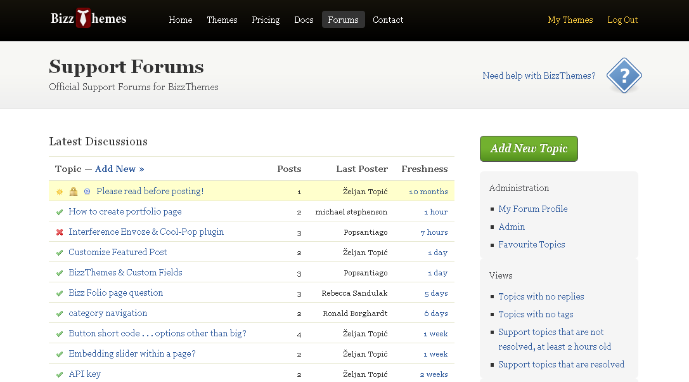689x382 pixels.
Task: Click '5 days' freshness link
Action: pyautogui.click(x=436, y=293)
